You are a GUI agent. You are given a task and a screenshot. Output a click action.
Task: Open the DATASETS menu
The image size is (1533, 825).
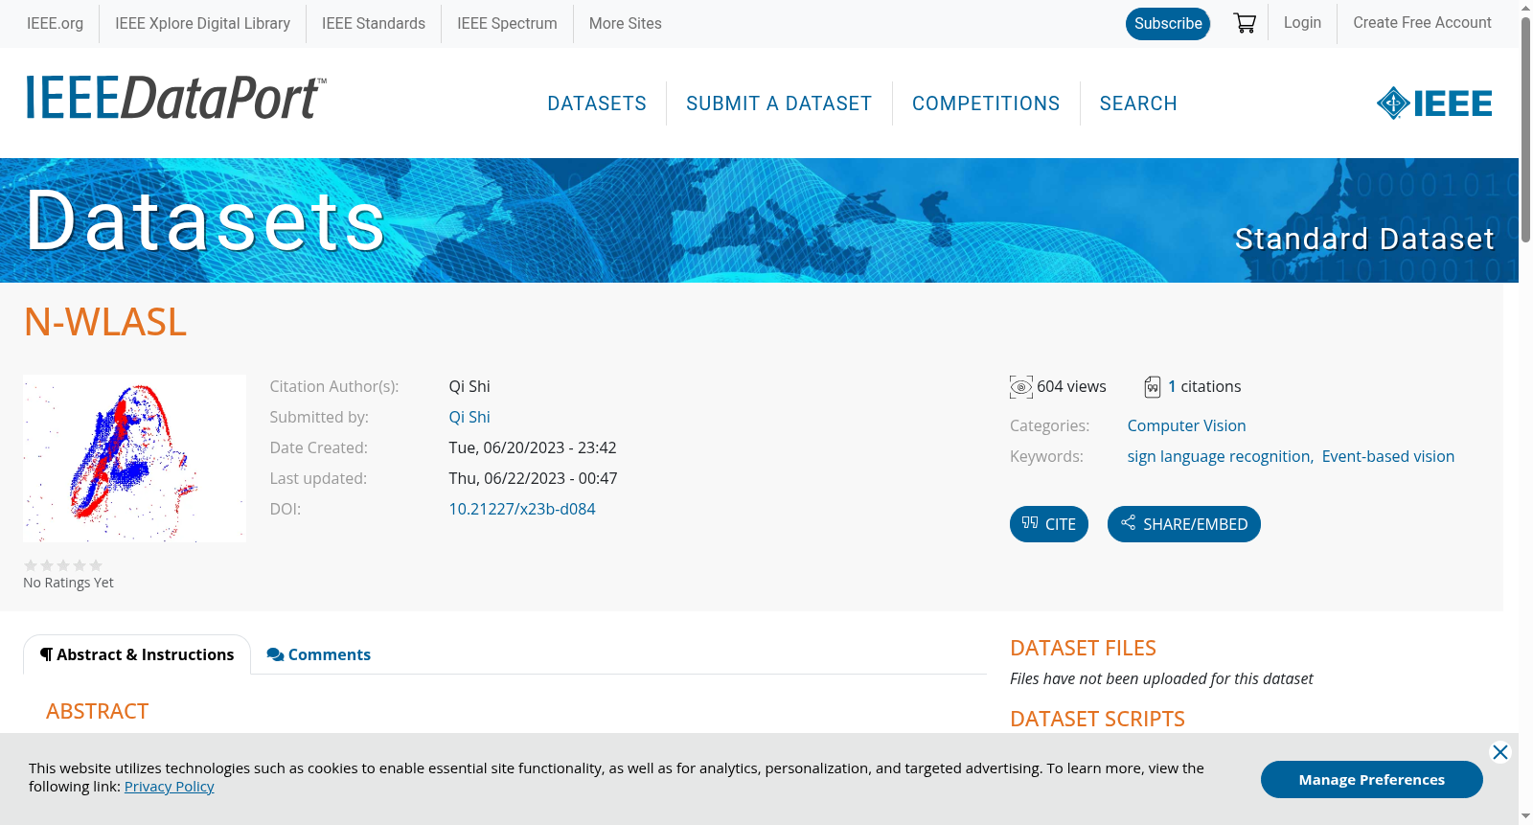pyautogui.click(x=597, y=103)
